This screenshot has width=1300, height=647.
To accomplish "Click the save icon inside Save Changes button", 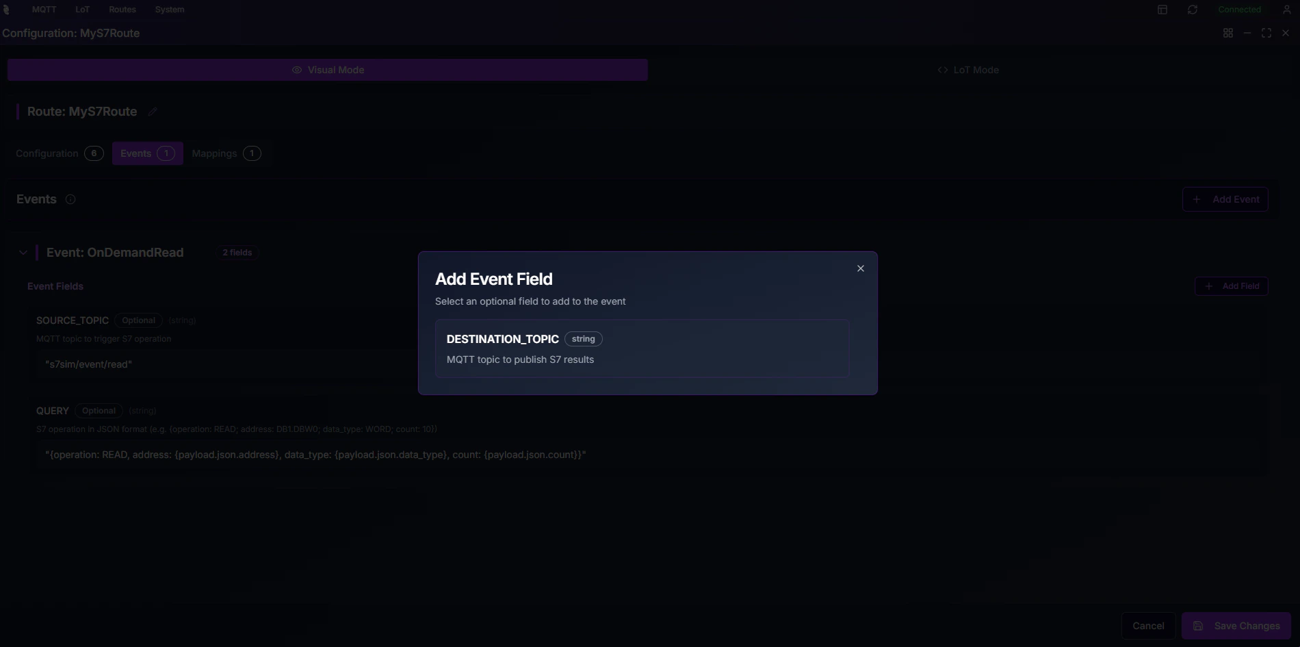I will pyautogui.click(x=1197, y=625).
